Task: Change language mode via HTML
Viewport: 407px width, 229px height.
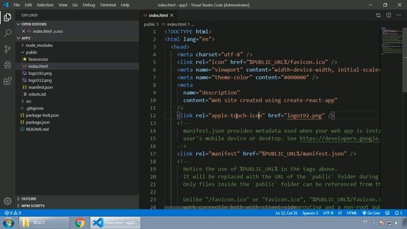Action: tap(352, 213)
